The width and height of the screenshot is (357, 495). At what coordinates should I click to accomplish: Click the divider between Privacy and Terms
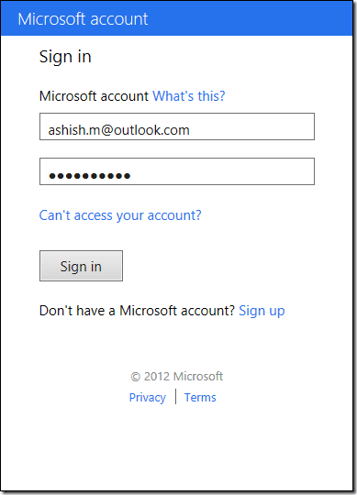(175, 397)
